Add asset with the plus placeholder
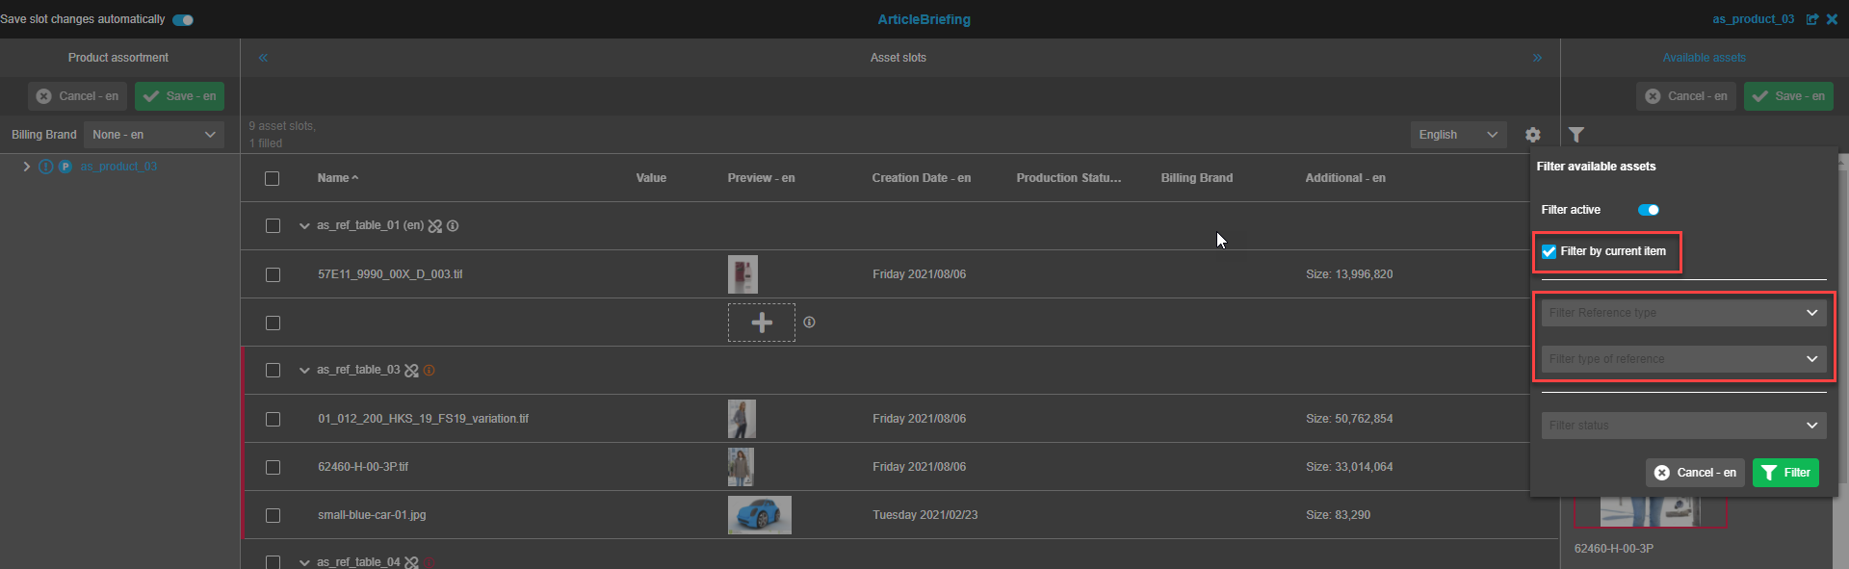This screenshot has height=569, width=1849. click(761, 323)
